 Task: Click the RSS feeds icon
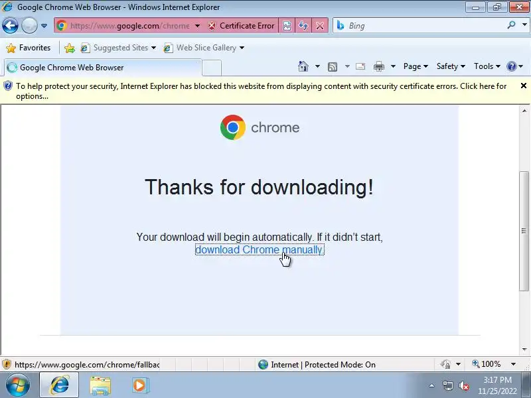333,67
